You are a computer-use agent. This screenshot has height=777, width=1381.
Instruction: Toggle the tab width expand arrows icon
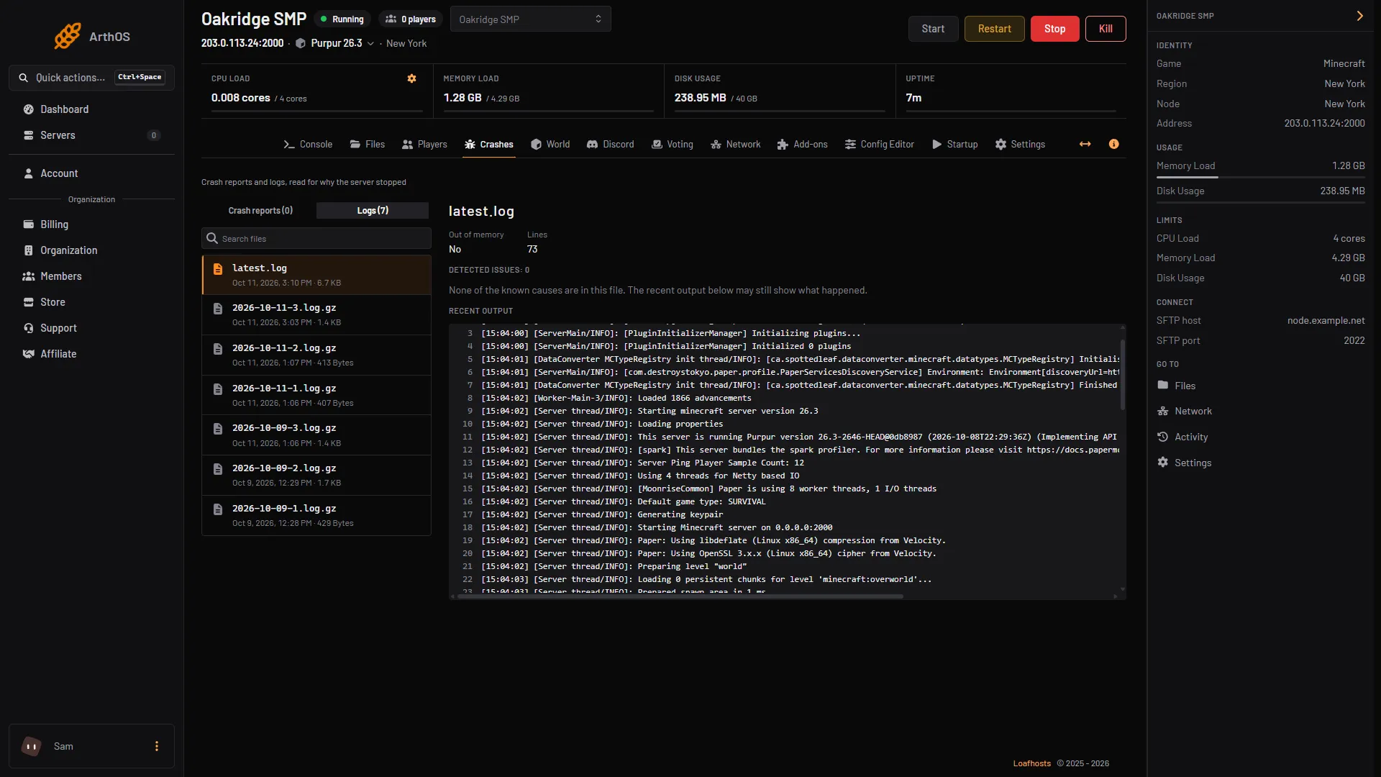click(1085, 144)
